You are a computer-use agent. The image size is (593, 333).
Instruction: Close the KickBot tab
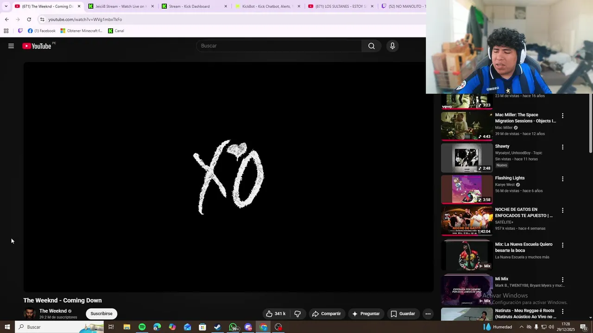click(299, 6)
